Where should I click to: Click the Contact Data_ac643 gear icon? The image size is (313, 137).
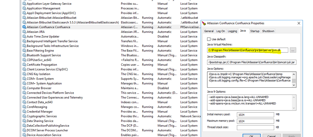click(x=24, y=102)
